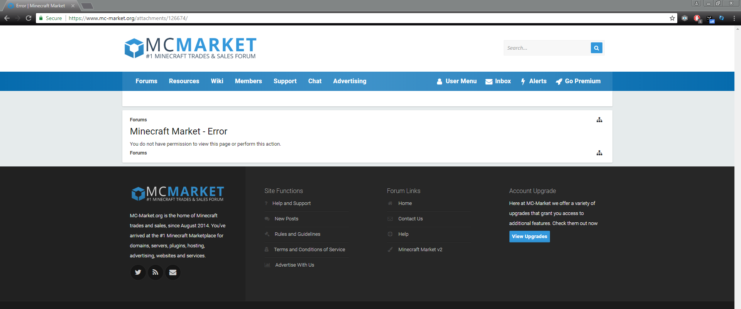The width and height of the screenshot is (741, 309).
Task: Open the Inbox menu
Action: point(498,81)
